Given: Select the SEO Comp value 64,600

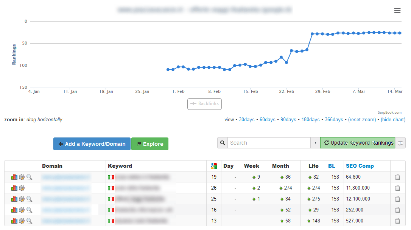Looking at the screenshot, I should tap(353, 177).
